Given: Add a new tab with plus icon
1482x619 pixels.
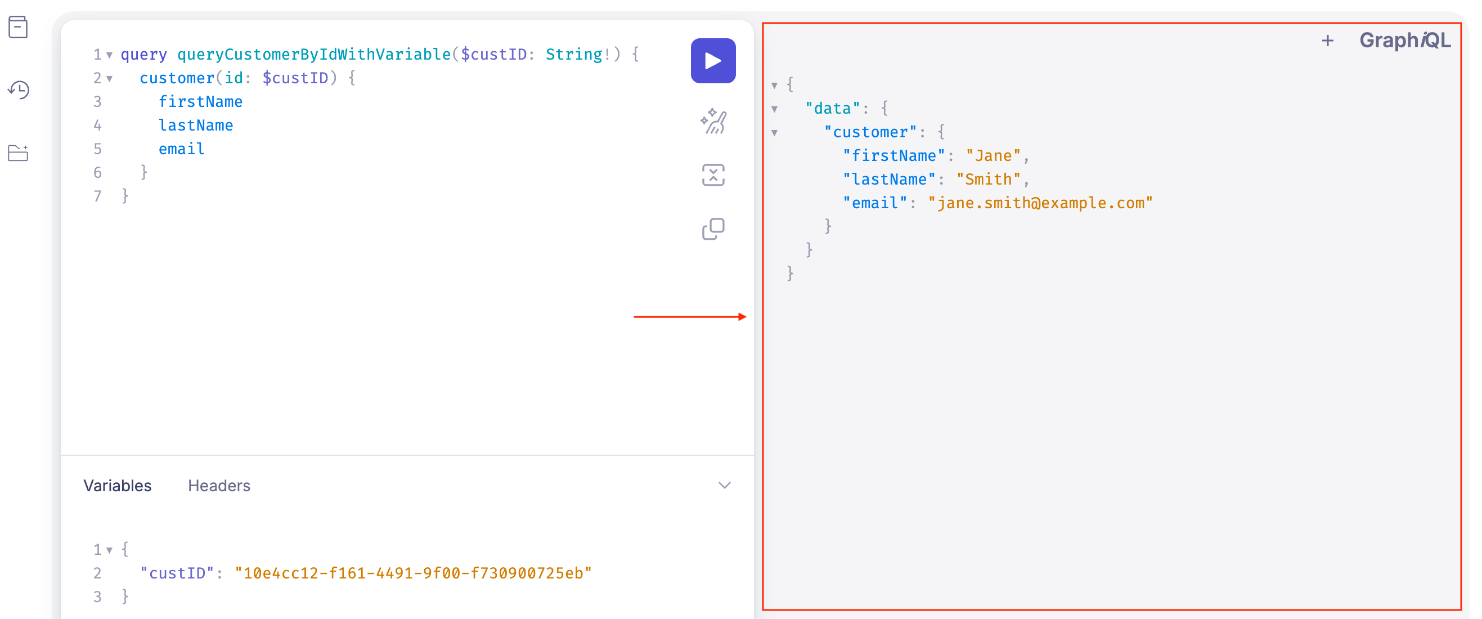Looking at the screenshot, I should click(x=1327, y=41).
